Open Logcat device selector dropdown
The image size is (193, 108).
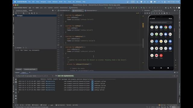[35, 76]
